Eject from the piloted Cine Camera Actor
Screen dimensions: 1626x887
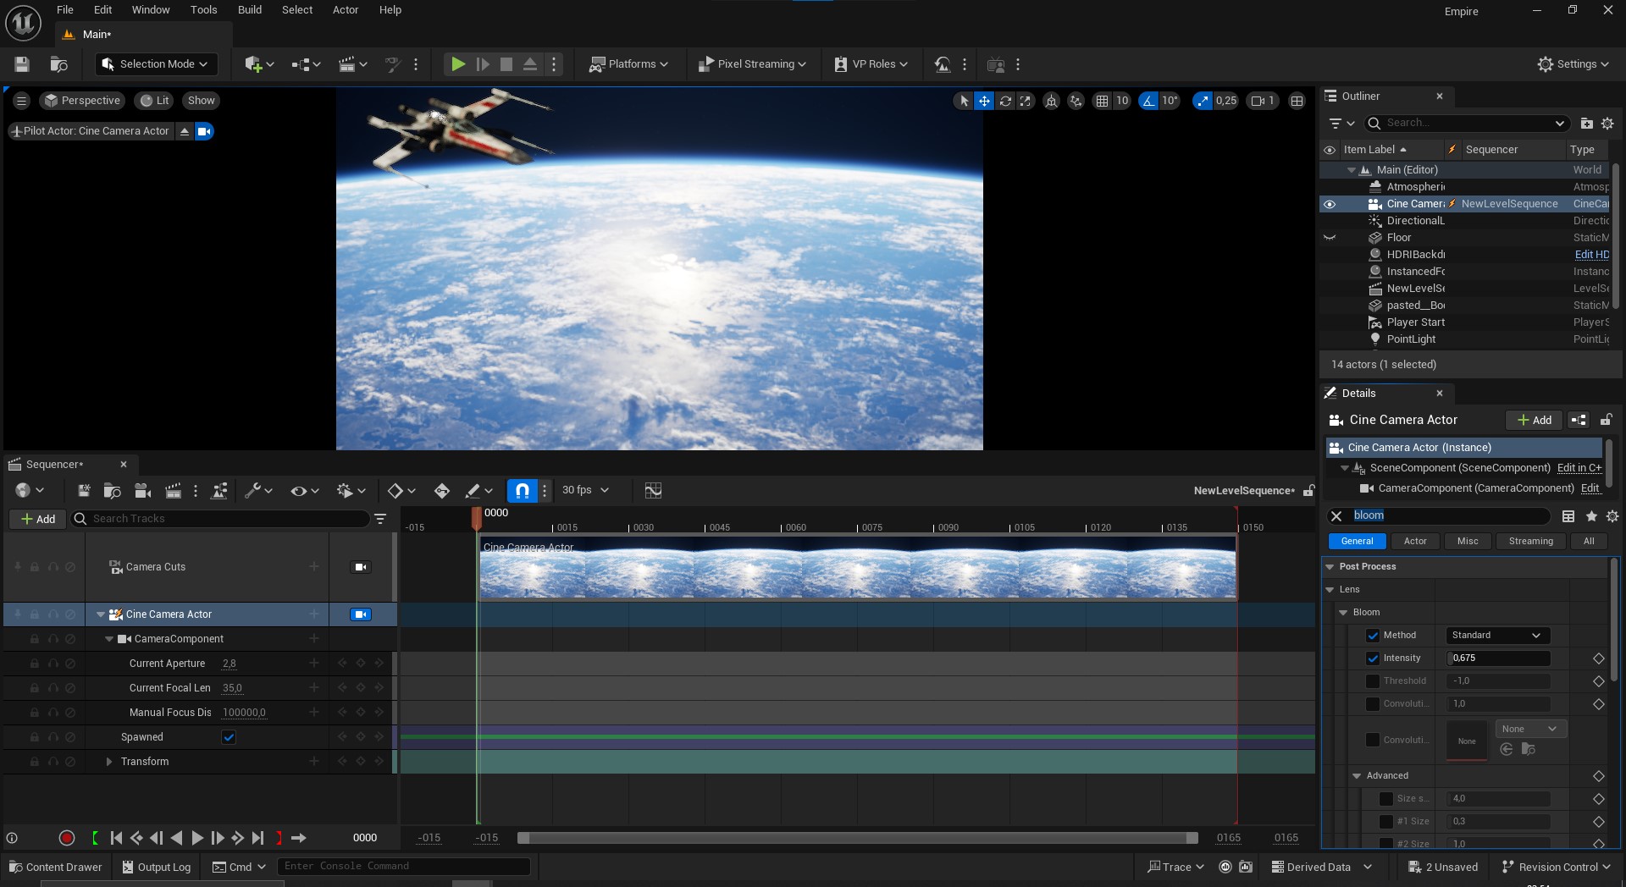tap(185, 131)
